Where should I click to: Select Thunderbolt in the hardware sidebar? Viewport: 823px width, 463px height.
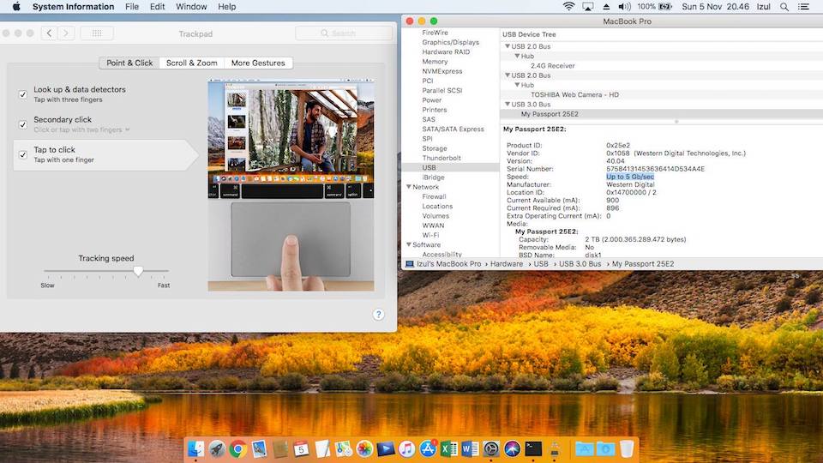click(x=441, y=158)
